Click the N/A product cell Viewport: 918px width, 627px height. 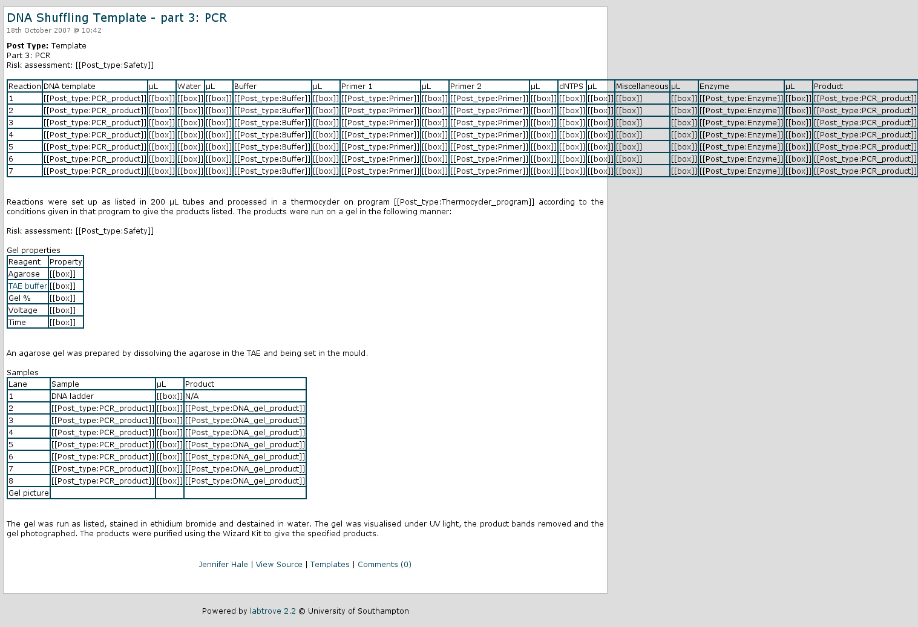pos(192,396)
